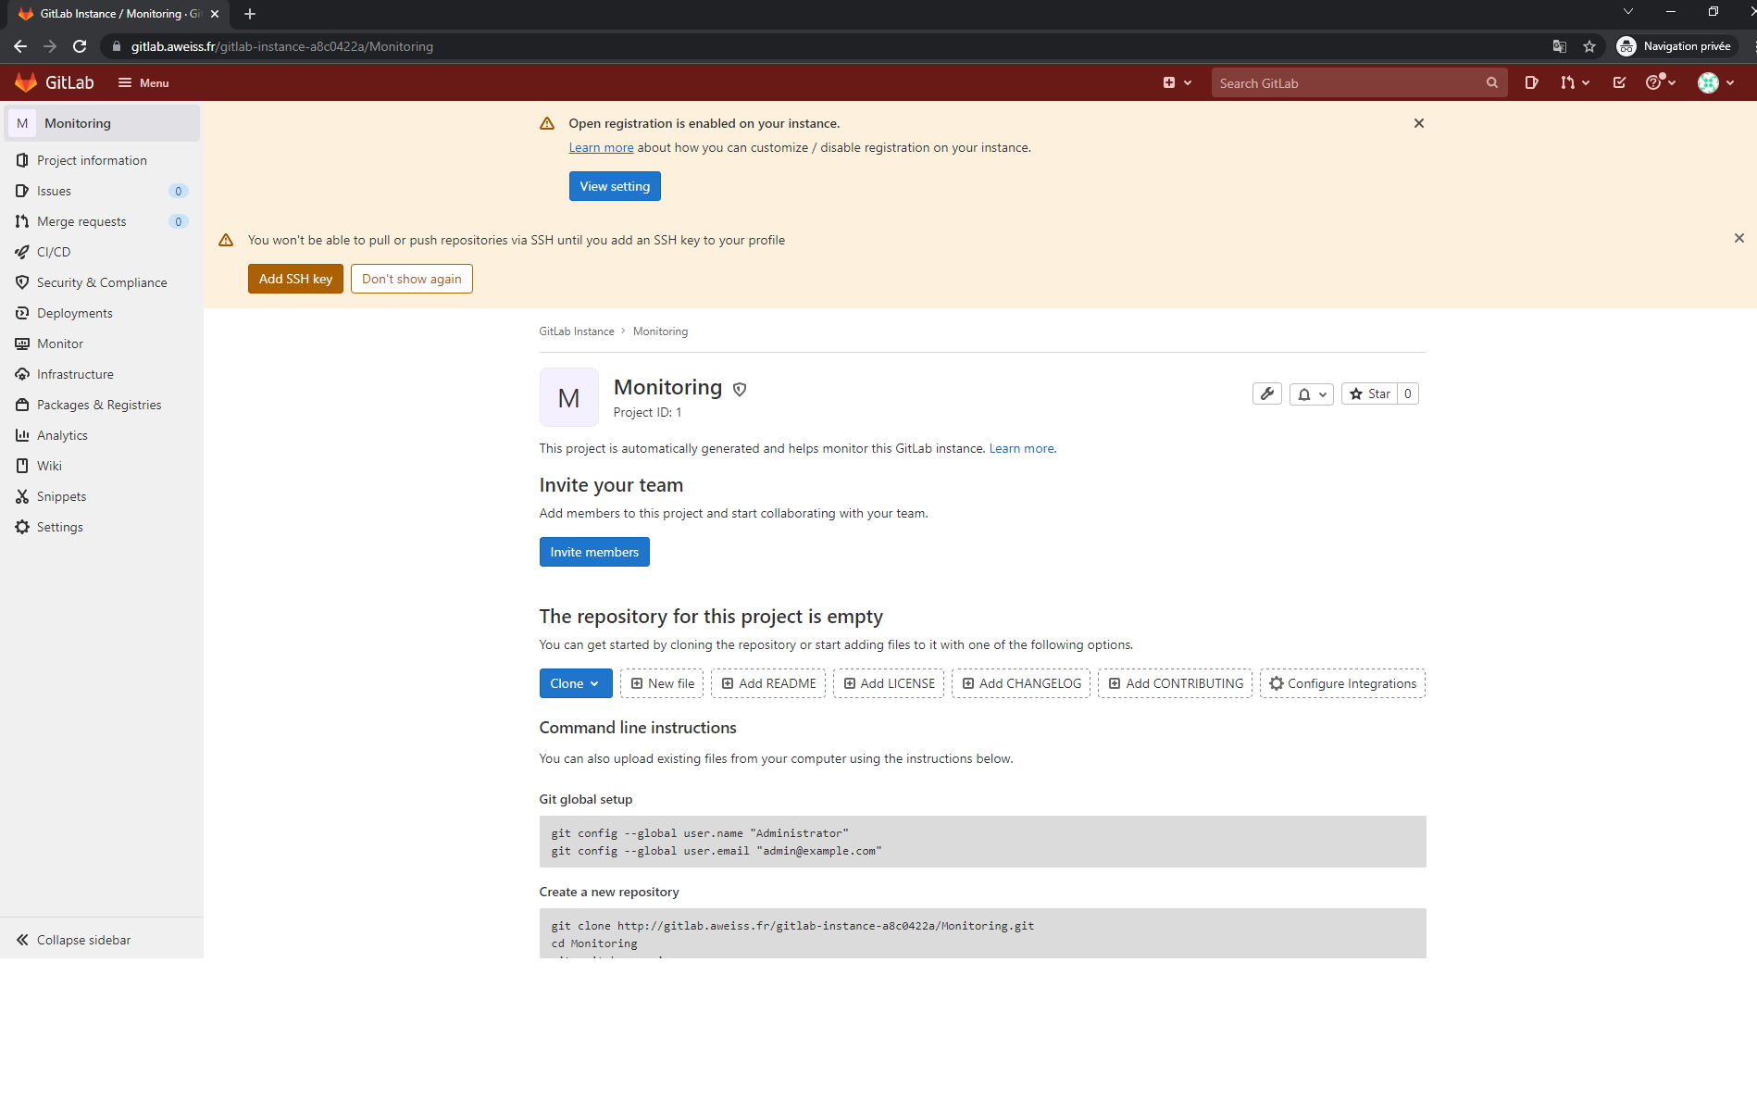
Task: Click the star count 0
Action: [1408, 394]
